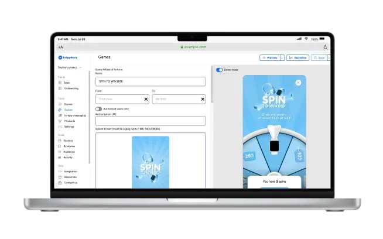Open Settings in the sidebar
Viewport: 383px width, 239px height.
coord(69,127)
